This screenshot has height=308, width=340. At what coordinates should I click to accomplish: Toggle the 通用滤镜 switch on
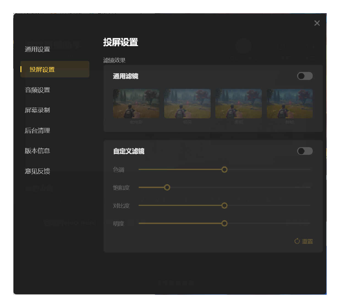[305, 76]
